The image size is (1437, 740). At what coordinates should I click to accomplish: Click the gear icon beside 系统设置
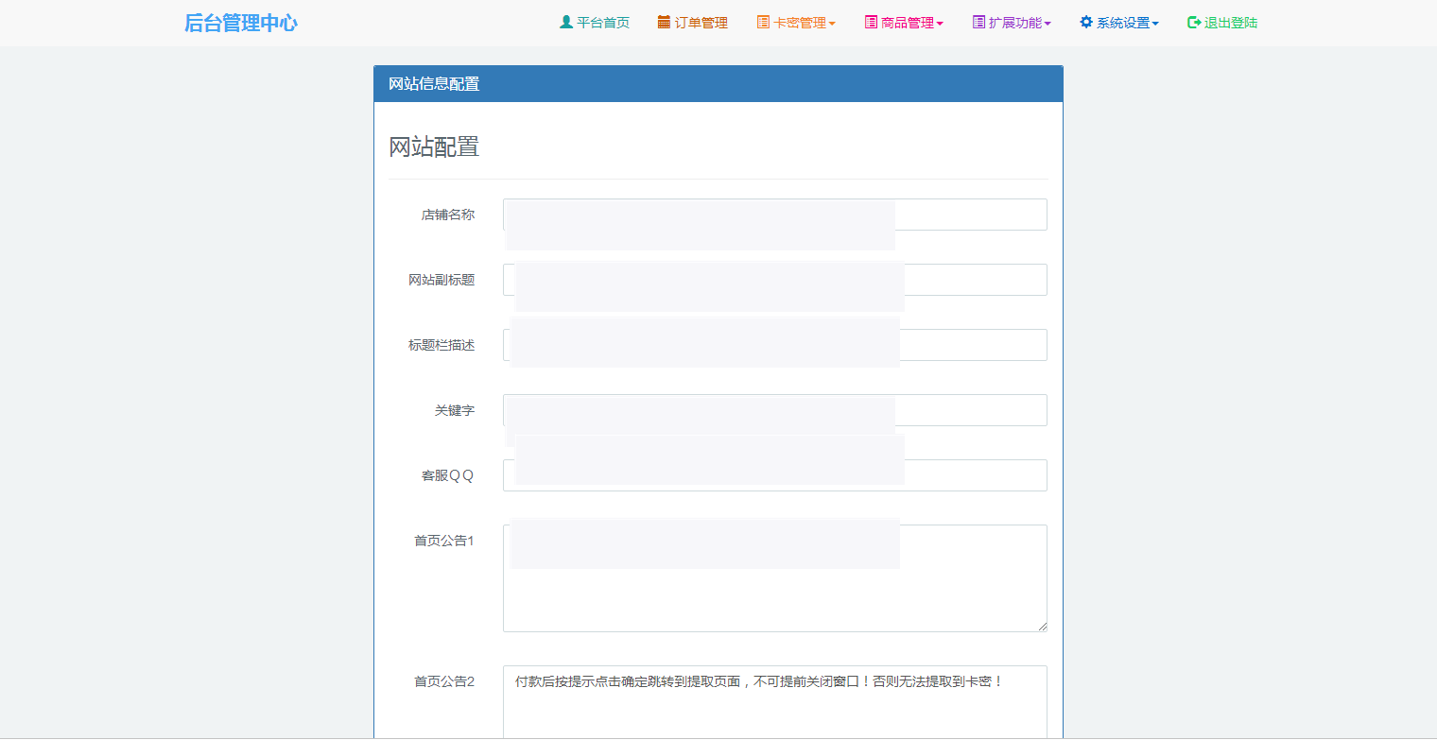(1084, 22)
